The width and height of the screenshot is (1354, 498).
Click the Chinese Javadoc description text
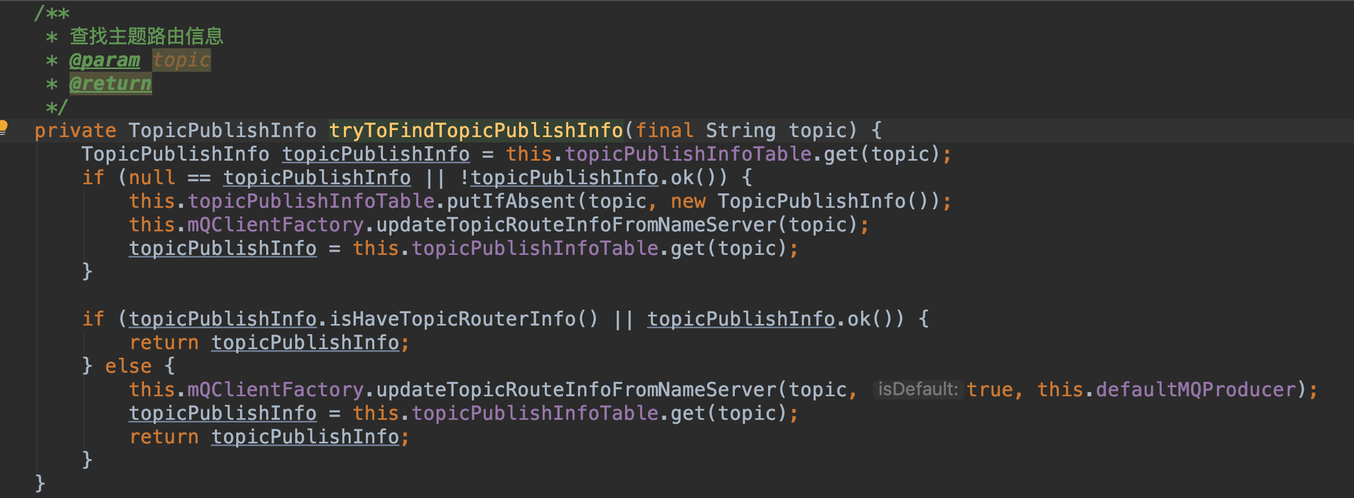click(146, 36)
